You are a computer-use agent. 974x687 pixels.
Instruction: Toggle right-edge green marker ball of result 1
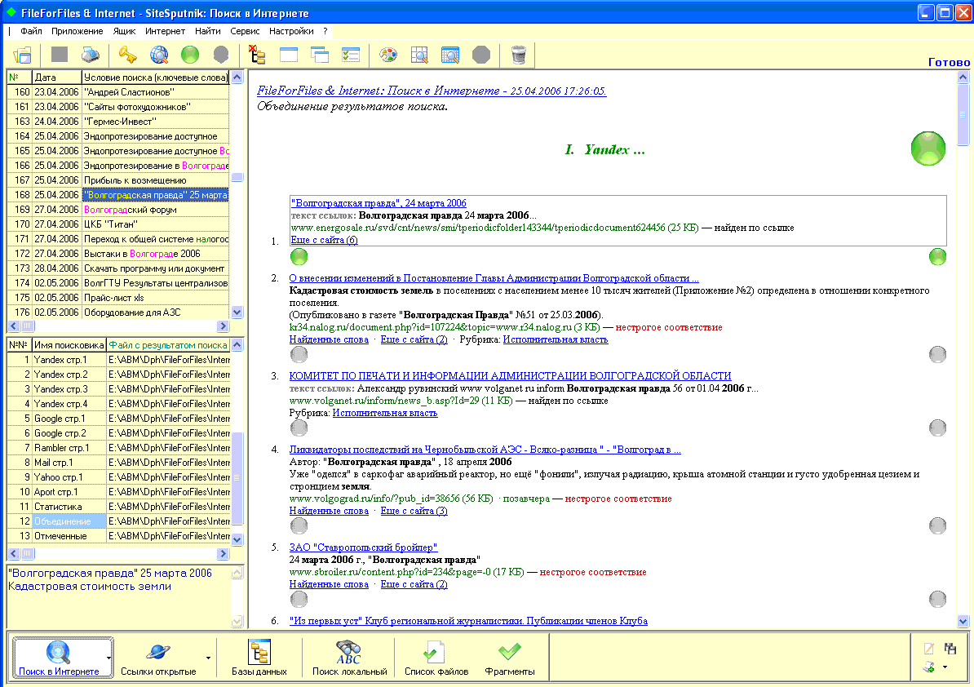(937, 256)
